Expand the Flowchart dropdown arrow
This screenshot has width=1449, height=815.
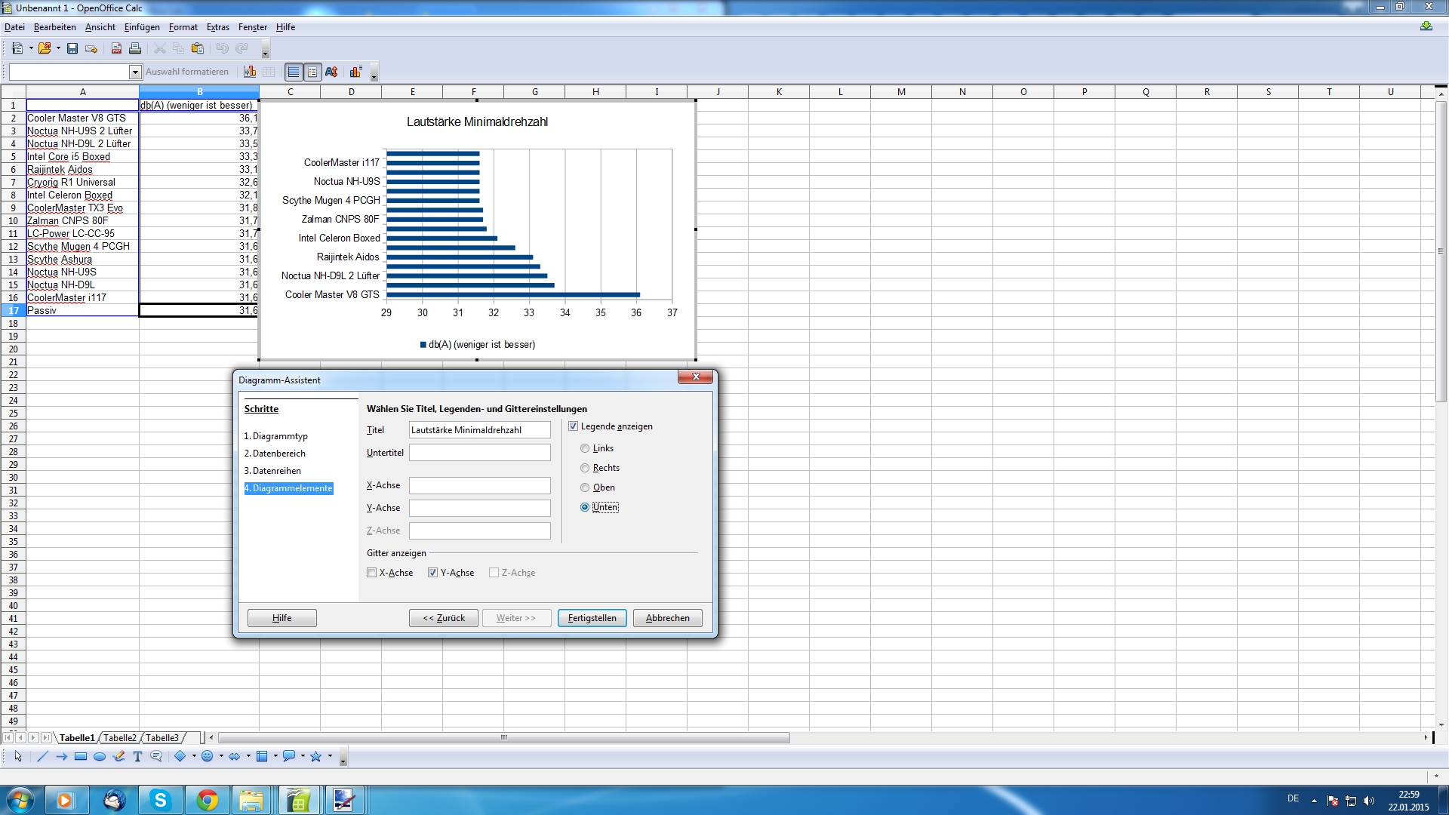pyautogui.click(x=275, y=756)
